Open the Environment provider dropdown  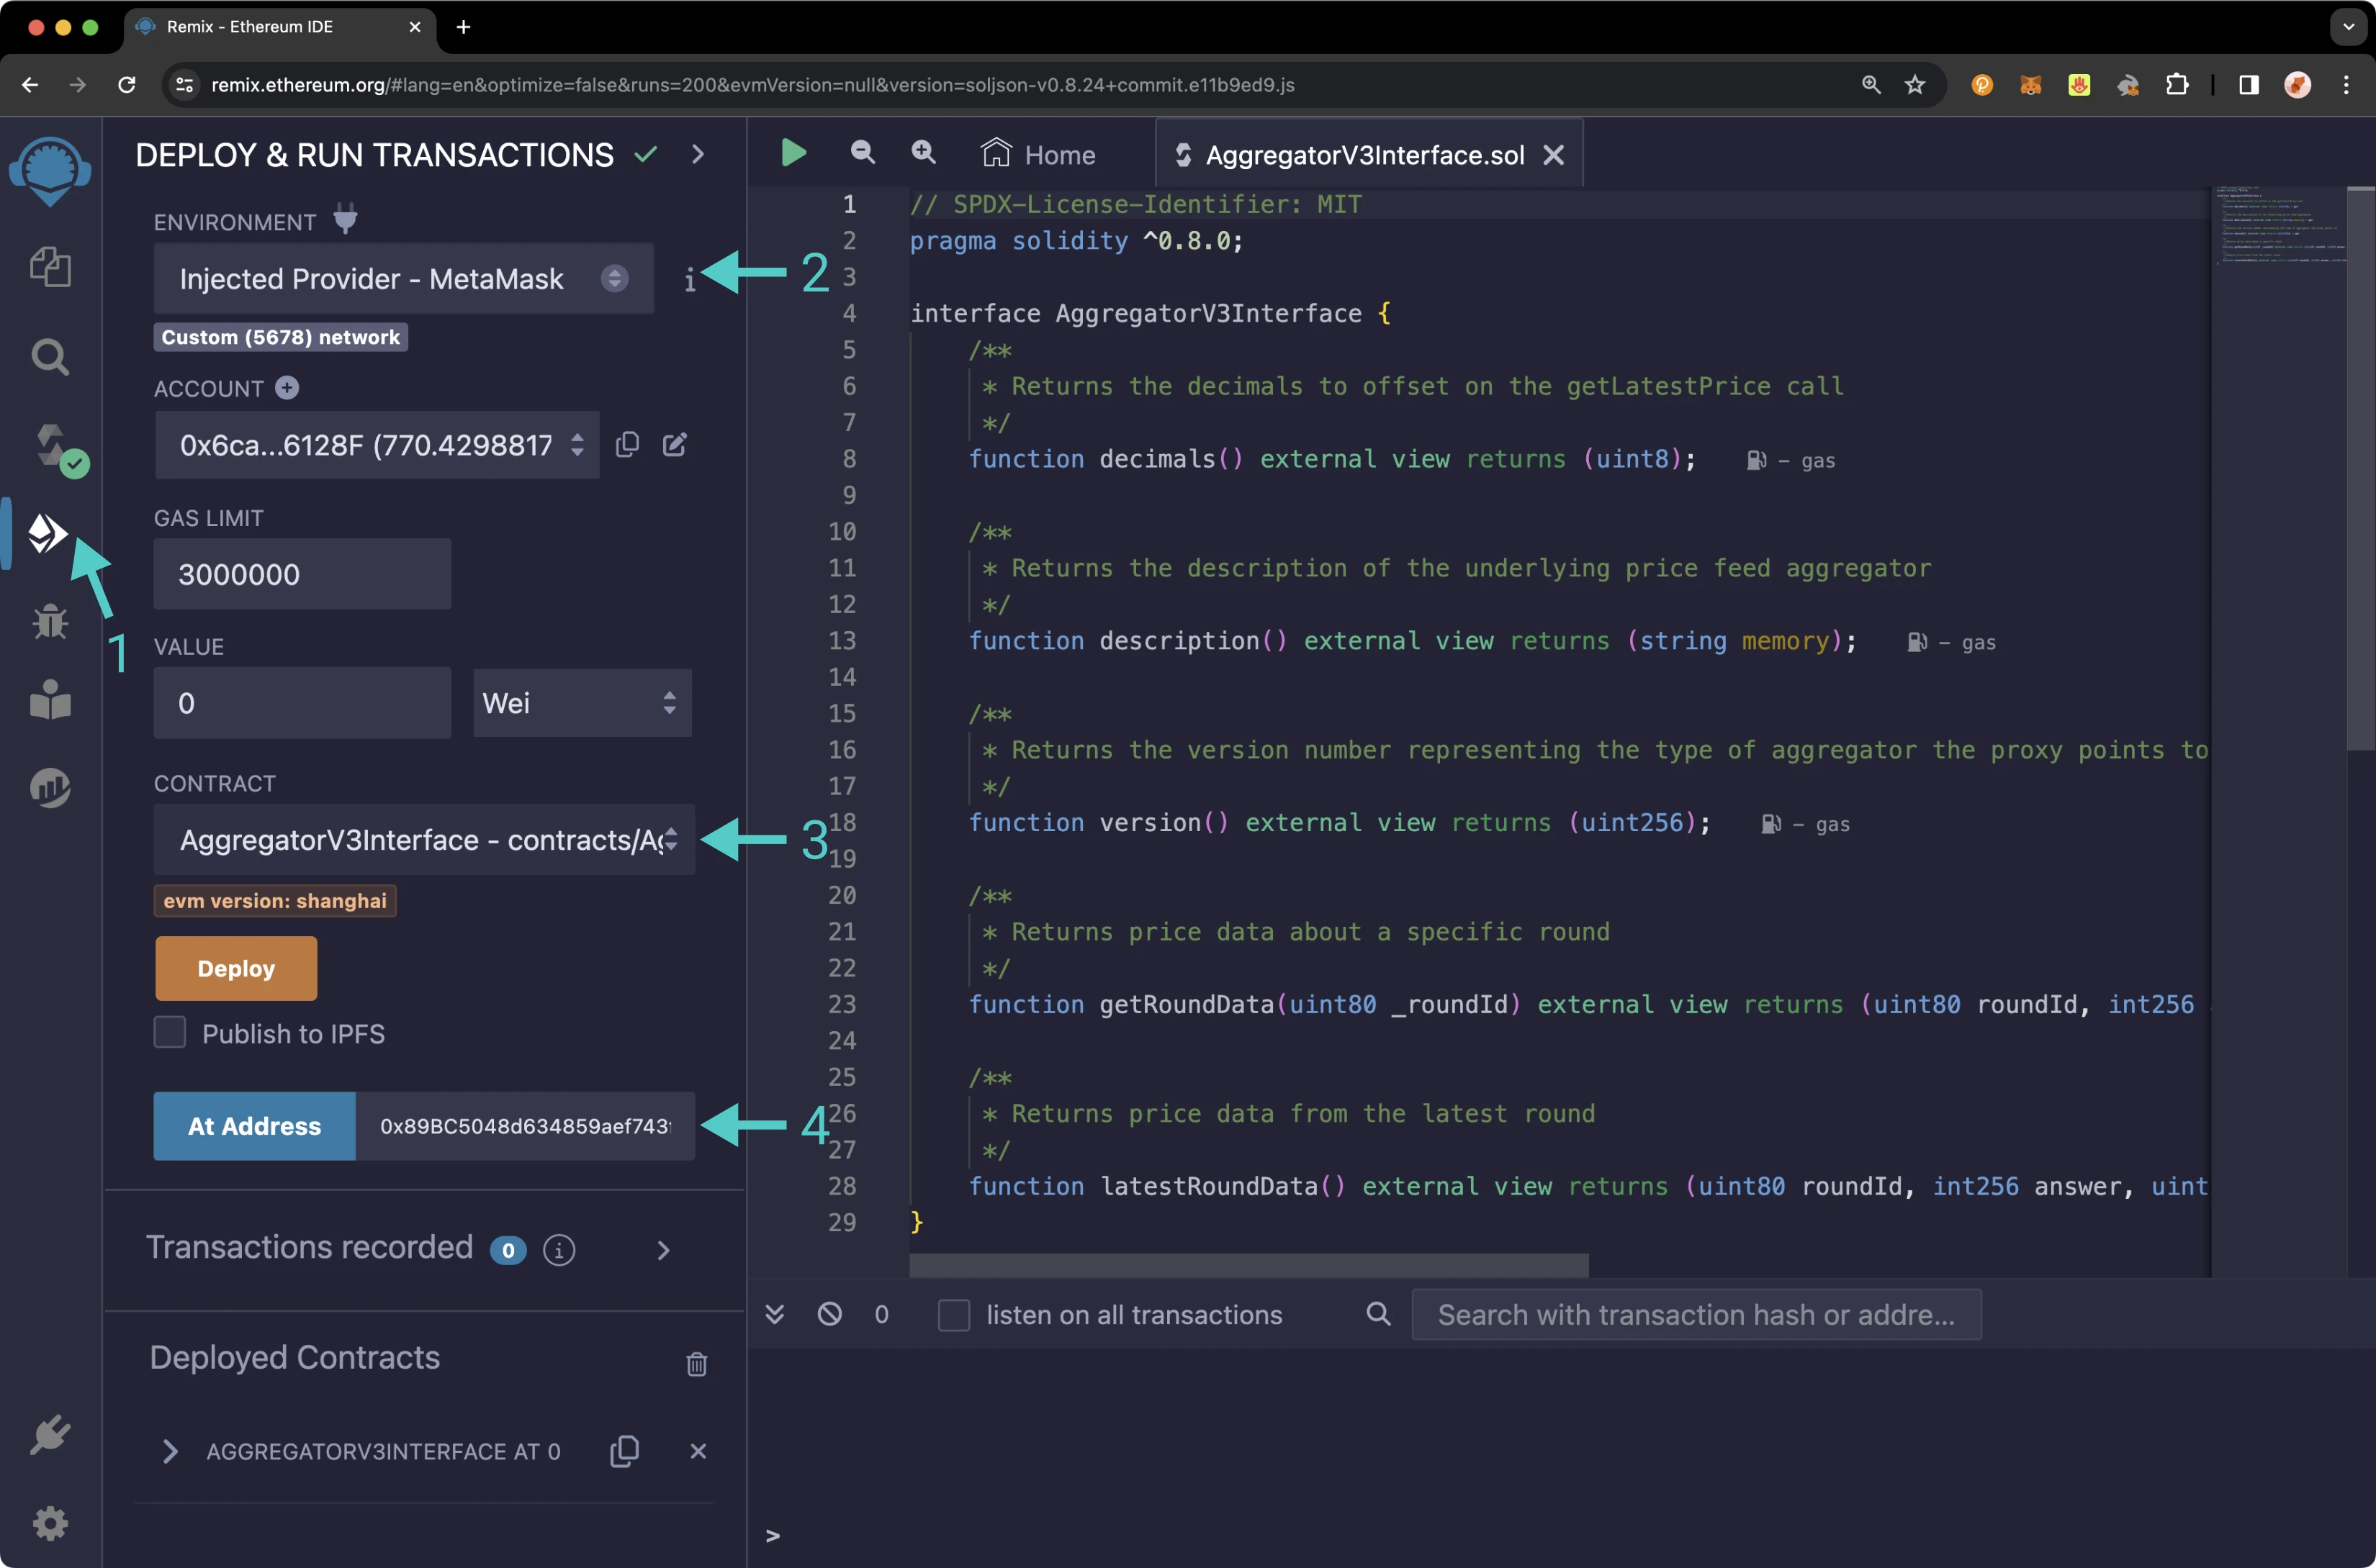pyautogui.click(x=404, y=279)
